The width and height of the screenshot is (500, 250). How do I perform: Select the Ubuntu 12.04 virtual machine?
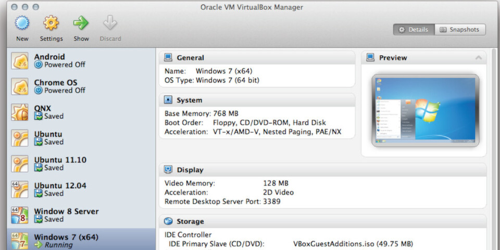pos(81,190)
